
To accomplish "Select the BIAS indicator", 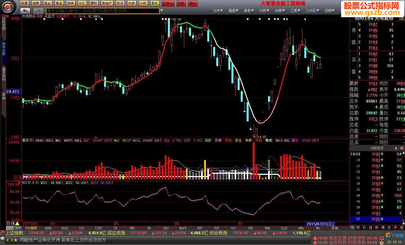I will click(65, 228).
